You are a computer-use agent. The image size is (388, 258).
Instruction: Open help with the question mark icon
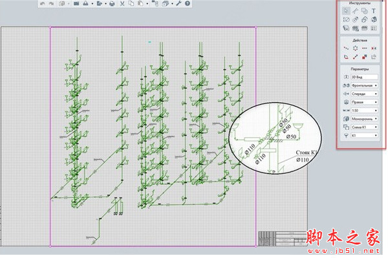pos(188,3)
